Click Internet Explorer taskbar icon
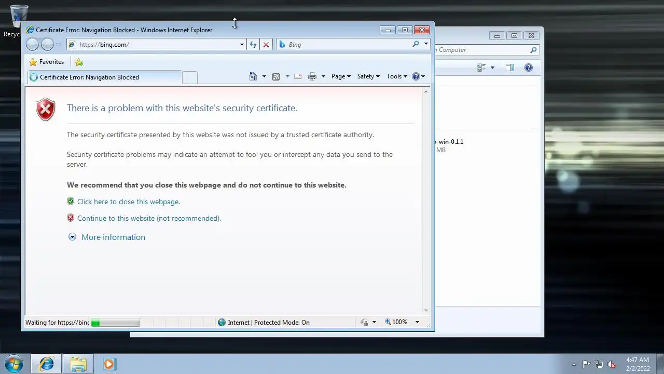This screenshot has width=664, height=374. tap(47, 364)
